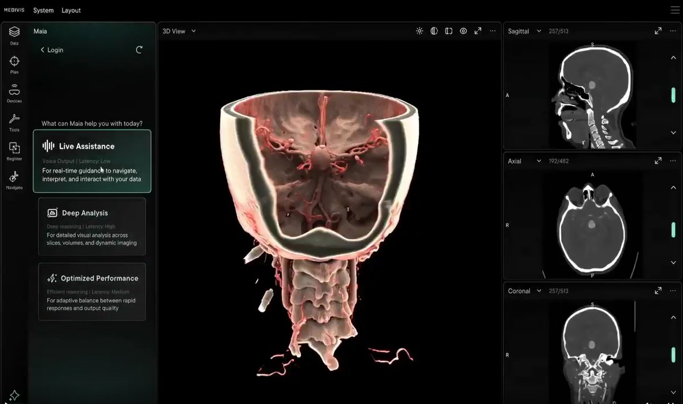Viewport: 683px width, 404px height.
Task: Expand the Axial view to fullscreen
Action: tap(659, 161)
